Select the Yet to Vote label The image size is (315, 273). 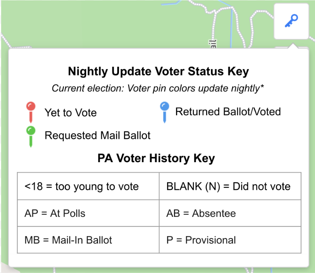pyautogui.click(x=71, y=112)
